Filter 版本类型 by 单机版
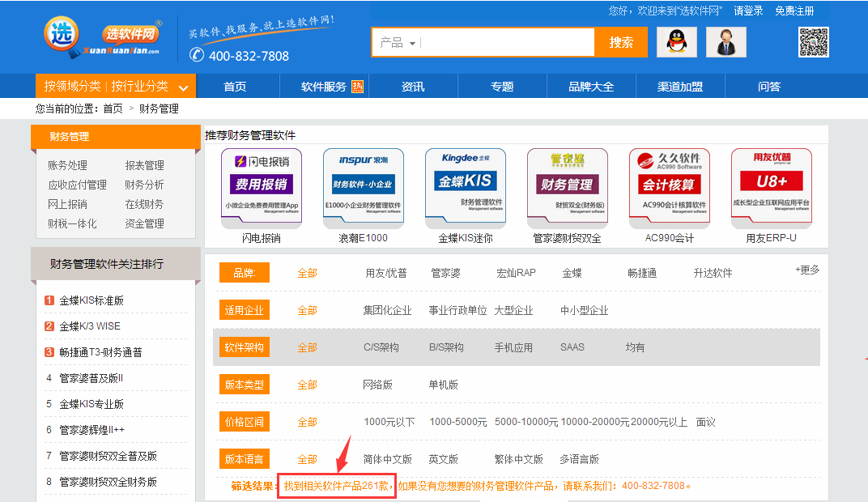The height and width of the screenshot is (502, 868). click(x=444, y=385)
